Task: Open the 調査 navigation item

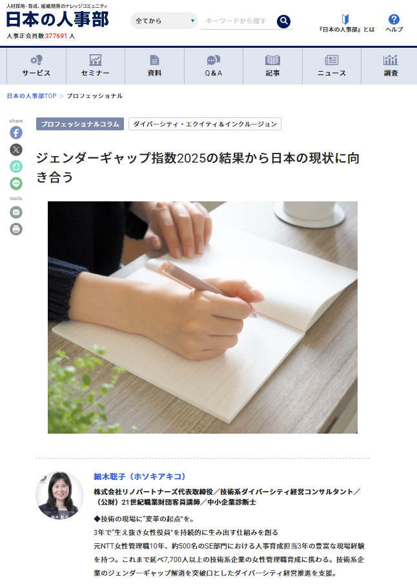Action: (x=391, y=66)
